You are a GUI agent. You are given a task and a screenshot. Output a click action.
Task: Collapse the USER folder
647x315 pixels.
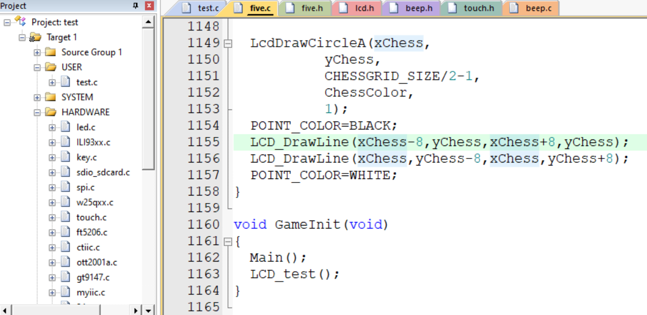[x=37, y=67]
